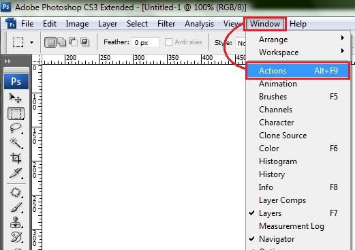The width and height of the screenshot is (355, 250).
Task: Select the Slice tool
Action: [x=16, y=173]
